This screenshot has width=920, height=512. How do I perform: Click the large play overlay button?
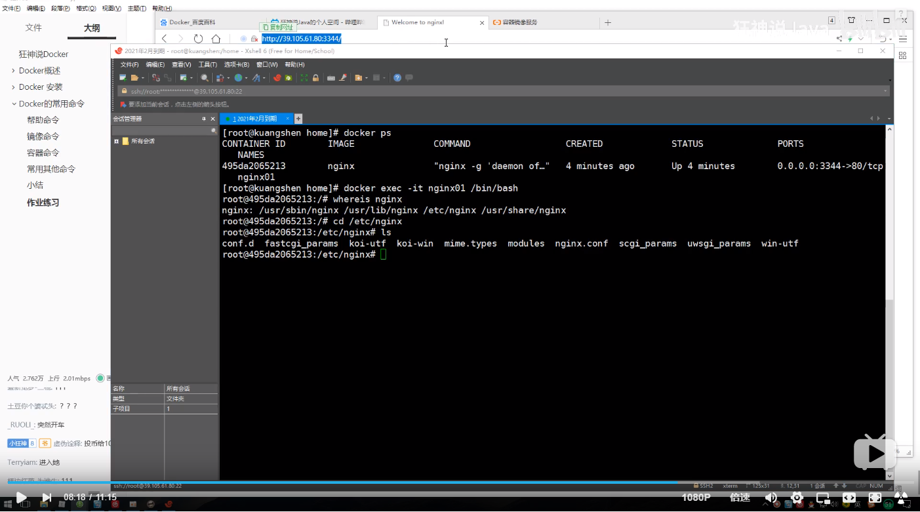875,453
